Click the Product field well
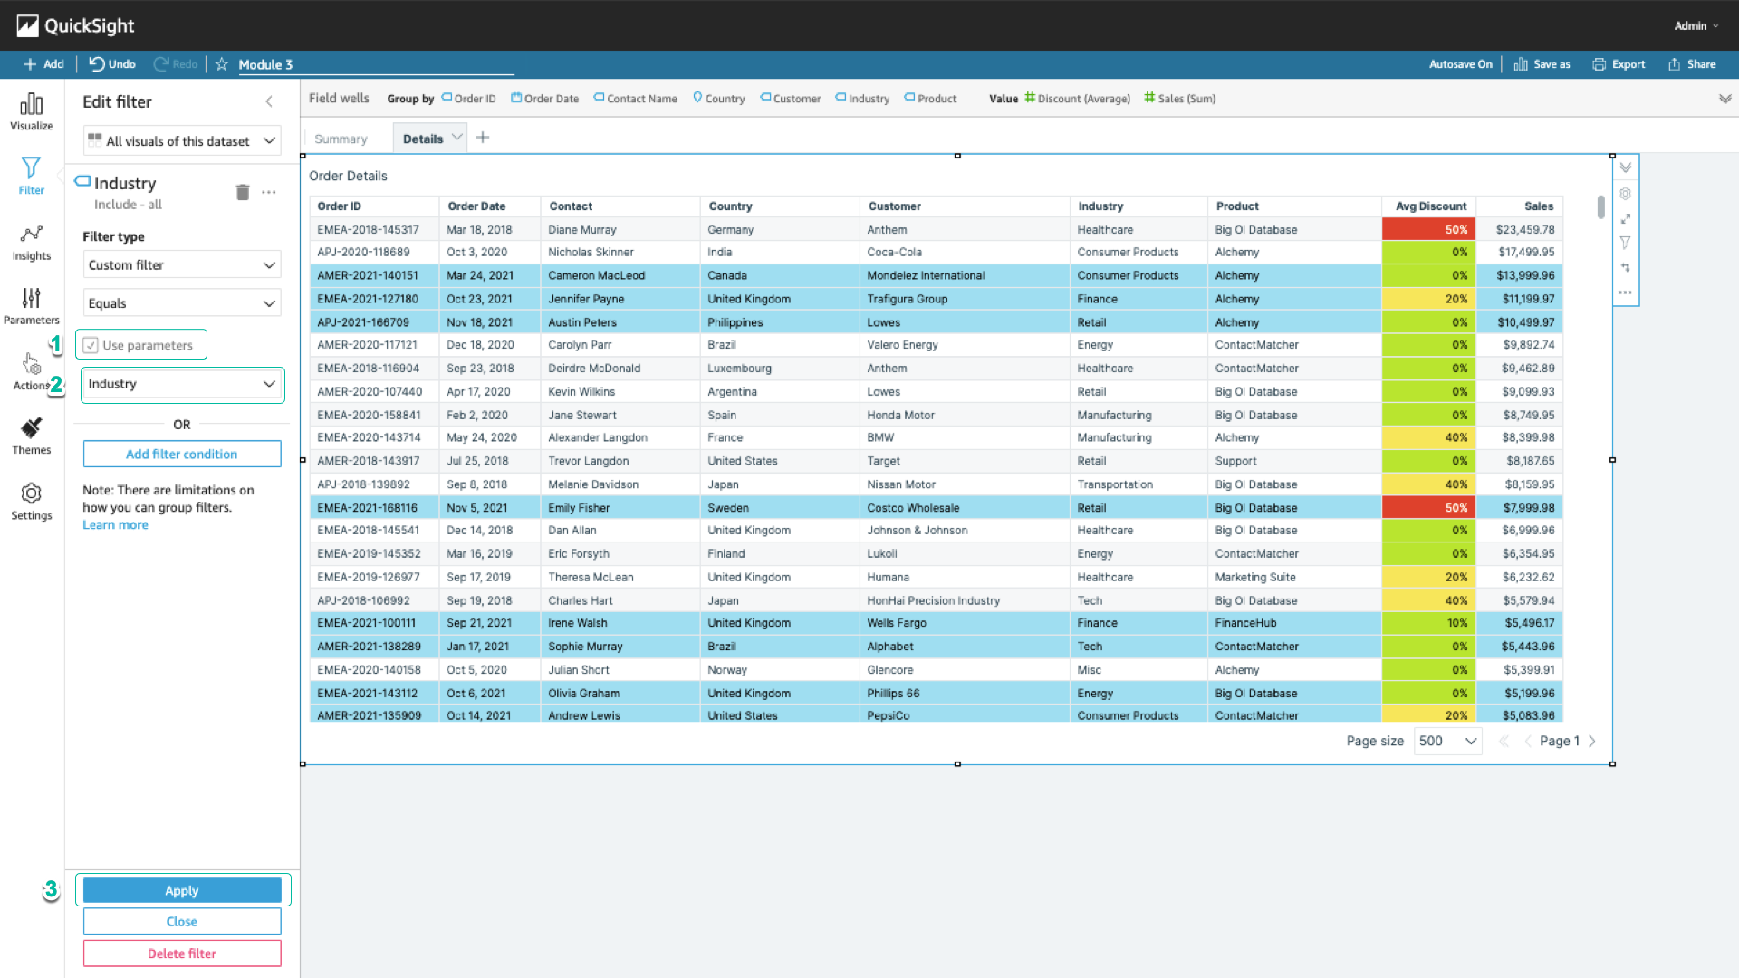 pyautogui.click(x=930, y=99)
